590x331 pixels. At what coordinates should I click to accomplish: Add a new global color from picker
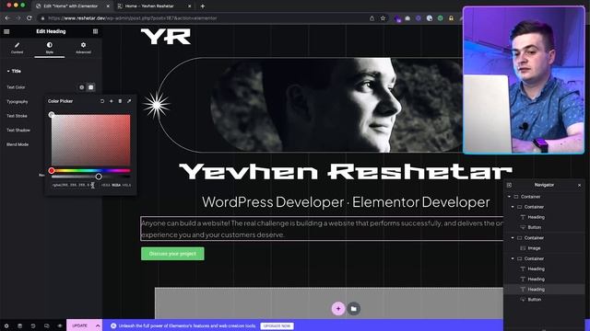click(x=112, y=101)
